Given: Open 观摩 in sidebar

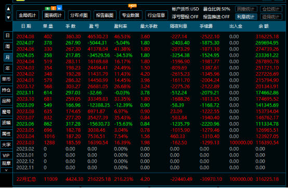Looking at the screenshot, I should 6,163.
